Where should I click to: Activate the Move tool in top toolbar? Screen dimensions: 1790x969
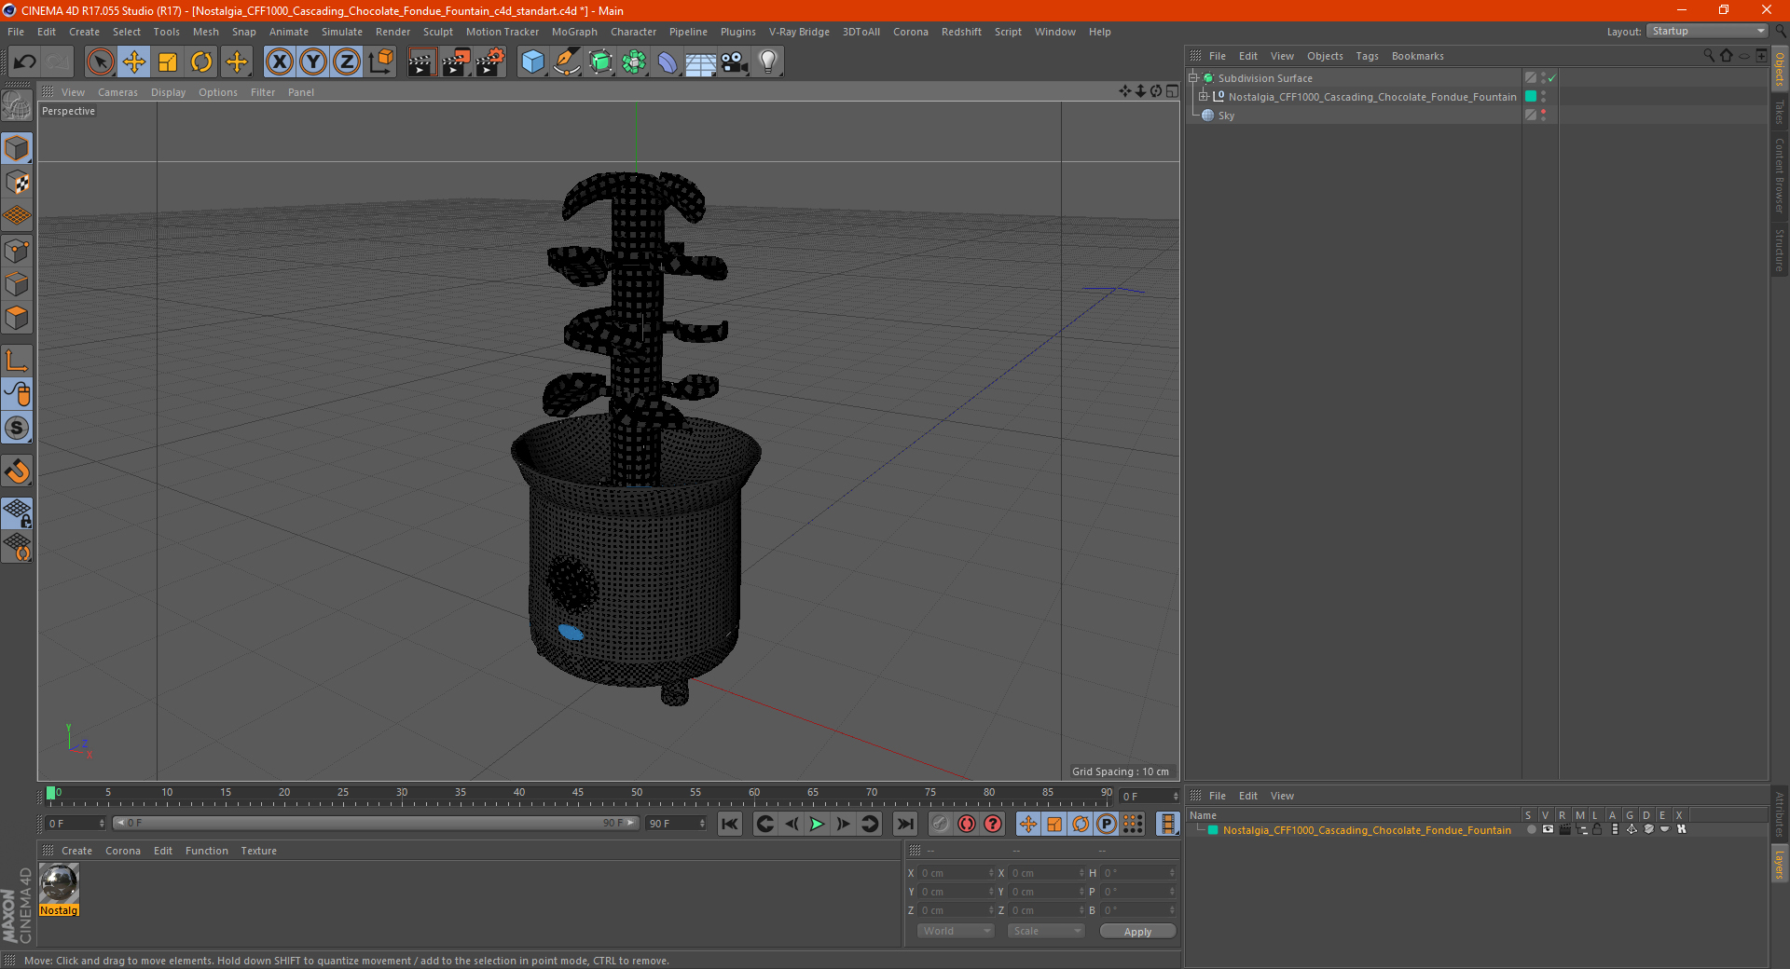(x=134, y=62)
